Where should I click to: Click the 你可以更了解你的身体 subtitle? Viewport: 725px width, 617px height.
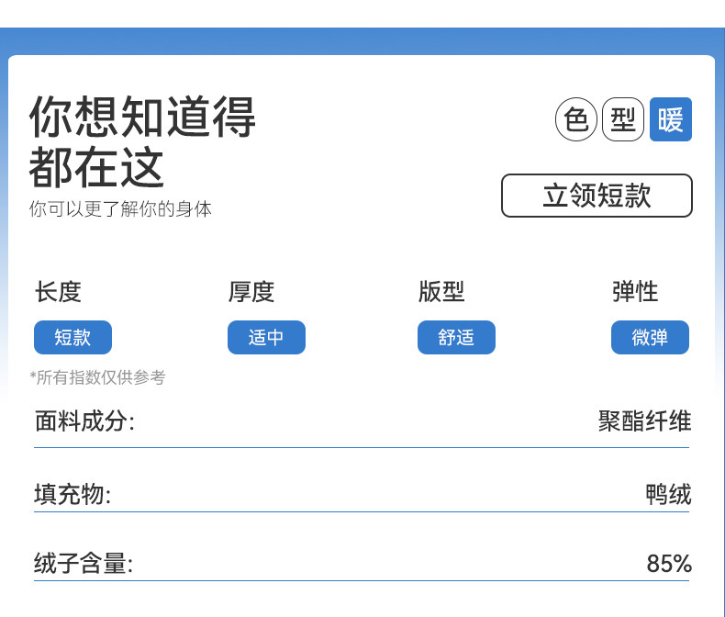[120, 209]
